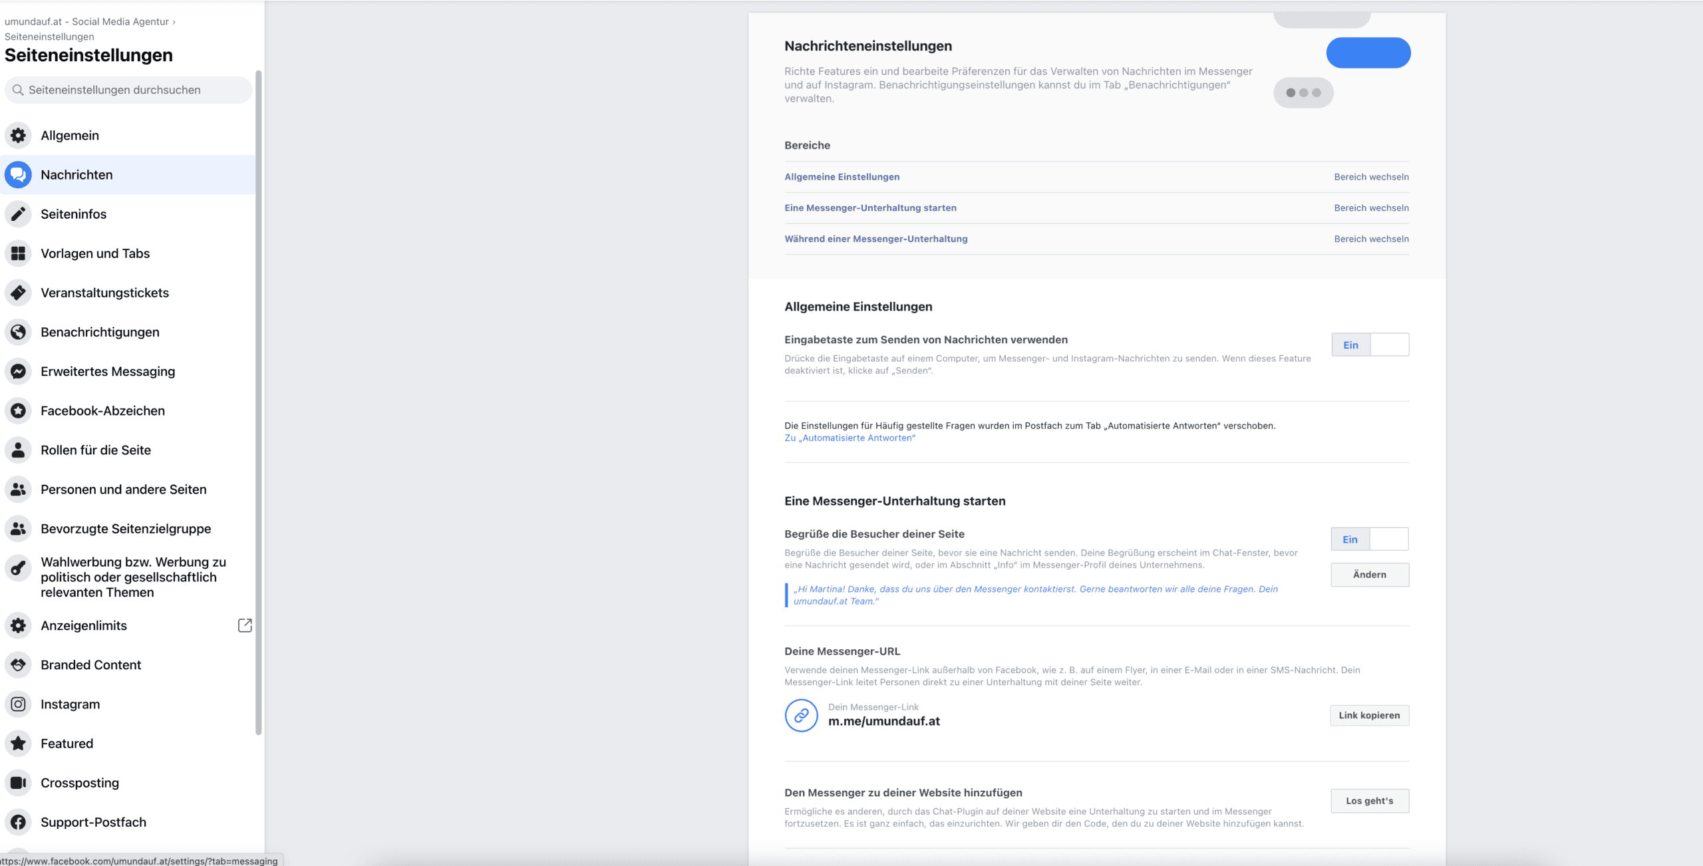1703x866 pixels.
Task: Click the external link icon beside Anzeigenlimits
Action: point(245,625)
